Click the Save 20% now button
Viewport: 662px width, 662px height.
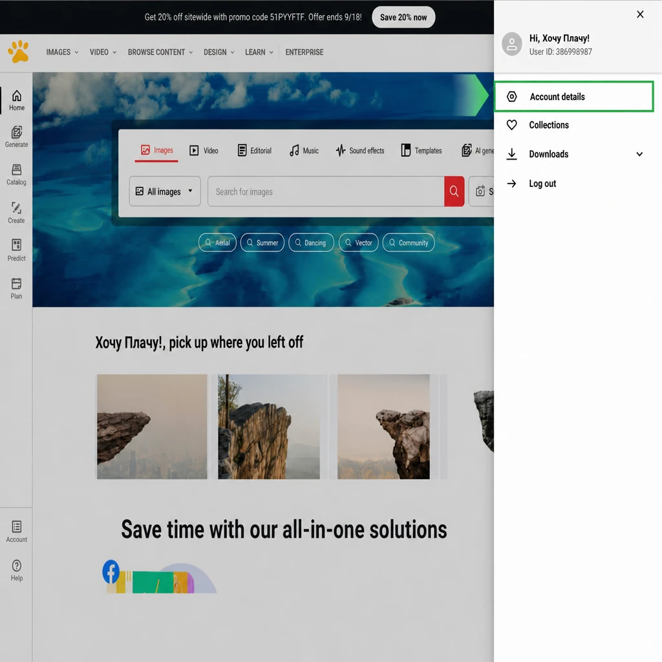pos(403,17)
